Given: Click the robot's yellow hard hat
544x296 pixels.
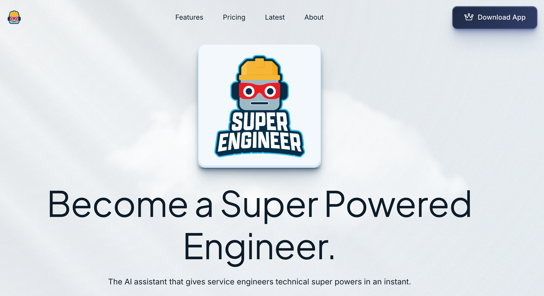Looking at the screenshot, I should (x=259, y=69).
